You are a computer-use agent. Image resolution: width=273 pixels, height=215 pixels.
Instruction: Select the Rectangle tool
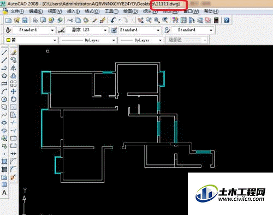coord(4,84)
